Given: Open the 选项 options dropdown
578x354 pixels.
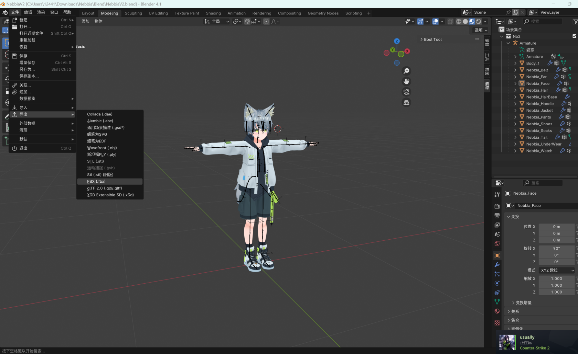Looking at the screenshot, I should pos(481,30).
